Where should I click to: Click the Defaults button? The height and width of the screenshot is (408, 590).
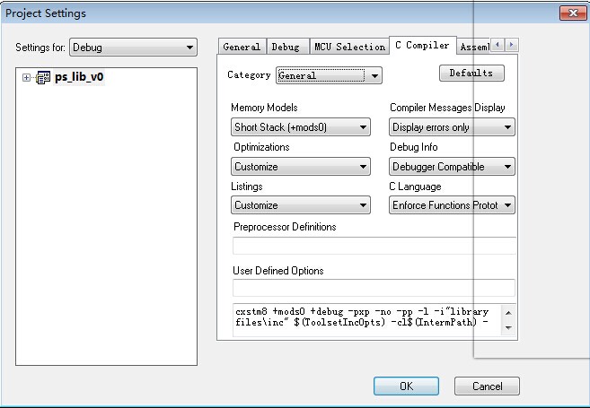[x=471, y=73]
